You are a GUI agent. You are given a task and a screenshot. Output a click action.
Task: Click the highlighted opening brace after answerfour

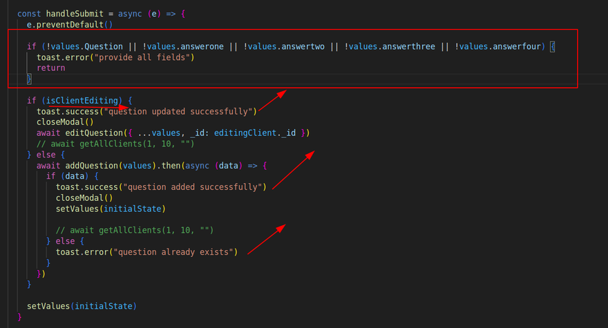pos(553,46)
